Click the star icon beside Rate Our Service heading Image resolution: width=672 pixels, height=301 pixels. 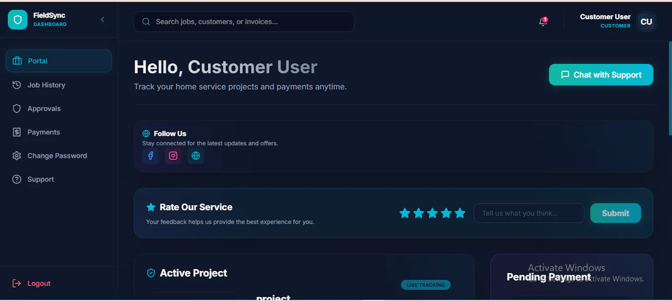[x=151, y=207]
